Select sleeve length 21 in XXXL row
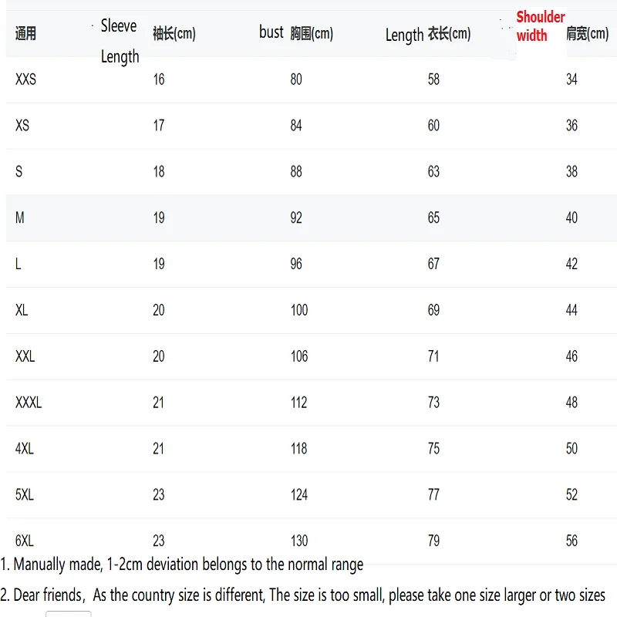Image resolution: width=617 pixels, height=617 pixels. click(x=158, y=403)
